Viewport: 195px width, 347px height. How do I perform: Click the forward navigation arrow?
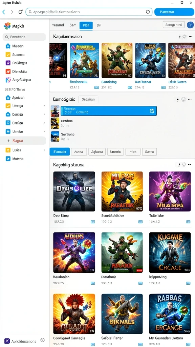click(12, 12)
